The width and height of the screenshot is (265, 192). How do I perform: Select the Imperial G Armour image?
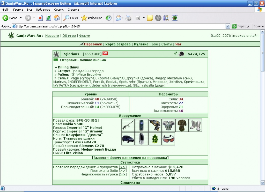(168, 125)
